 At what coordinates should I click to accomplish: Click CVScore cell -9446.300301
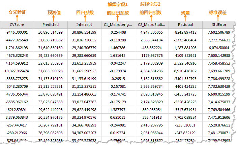[17, 32]
